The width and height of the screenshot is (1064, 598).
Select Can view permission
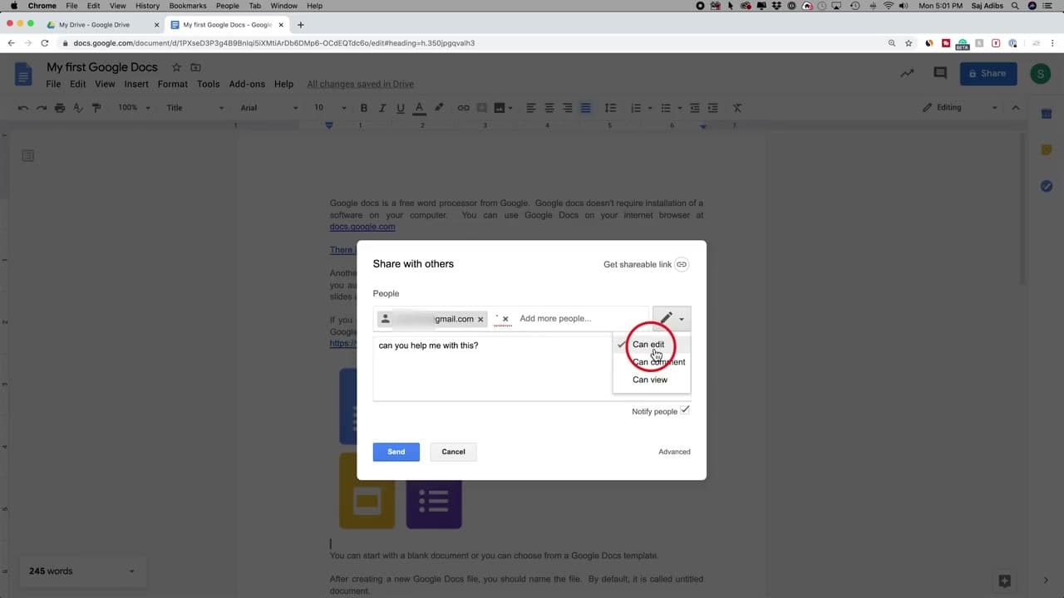coord(652,380)
